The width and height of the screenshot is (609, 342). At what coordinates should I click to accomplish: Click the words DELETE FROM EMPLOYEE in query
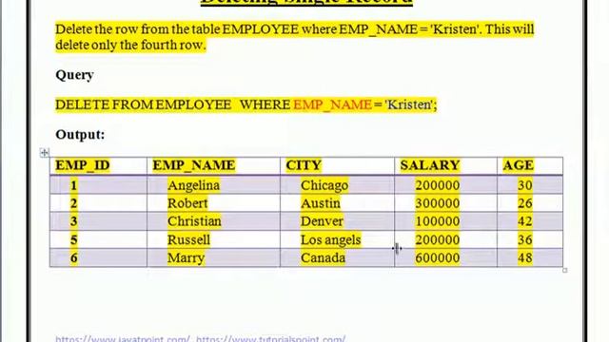click(143, 105)
